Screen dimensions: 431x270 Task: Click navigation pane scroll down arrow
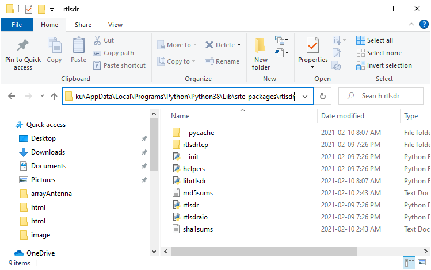coord(154,252)
